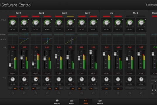Click the Cam1 left input gain knob
The width and height of the screenshot is (157, 105).
pyautogui.click(x=13, y=23)
